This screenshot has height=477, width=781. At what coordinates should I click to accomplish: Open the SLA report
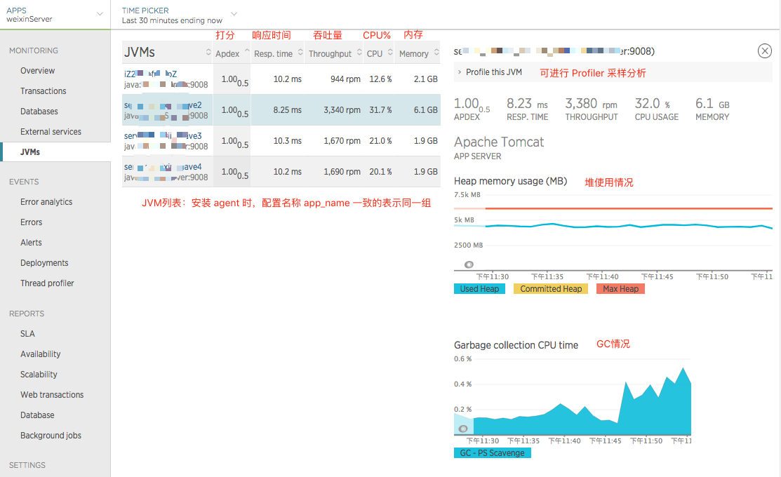27,333
